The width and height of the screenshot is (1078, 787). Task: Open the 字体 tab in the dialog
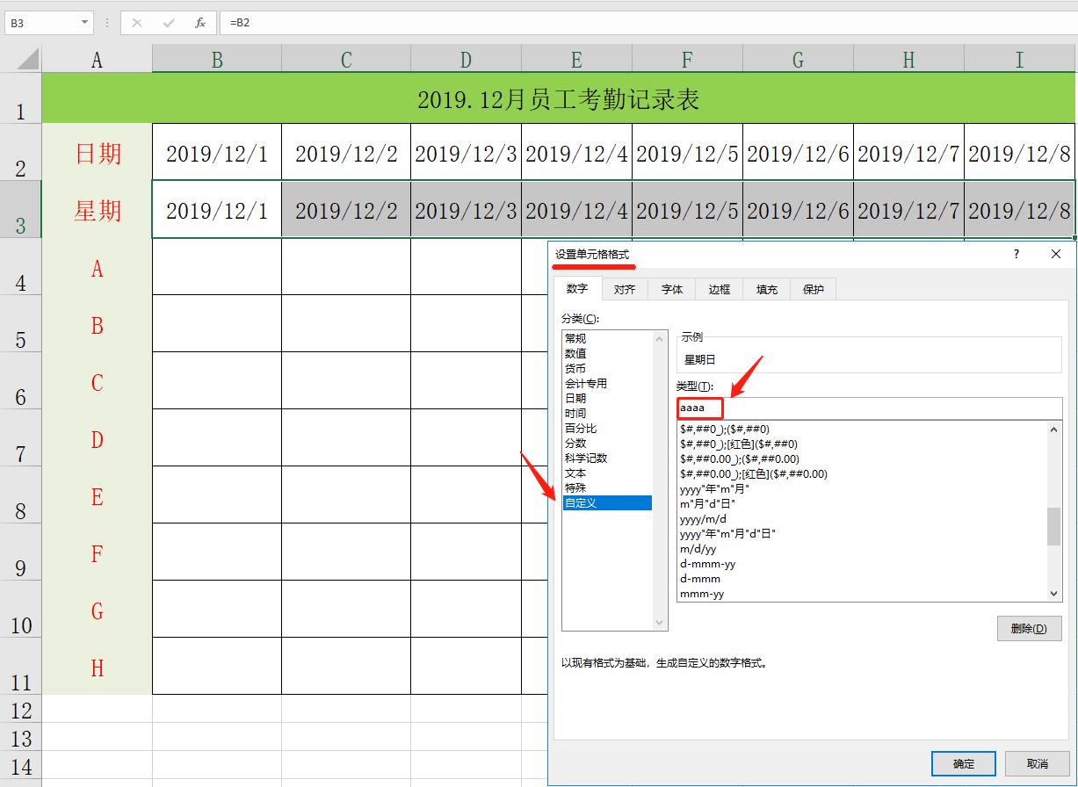coord(671,288)
